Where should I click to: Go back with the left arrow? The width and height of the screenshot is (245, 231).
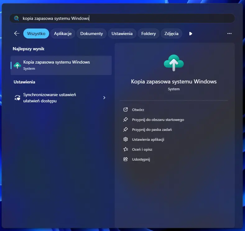tap(17, 33)
